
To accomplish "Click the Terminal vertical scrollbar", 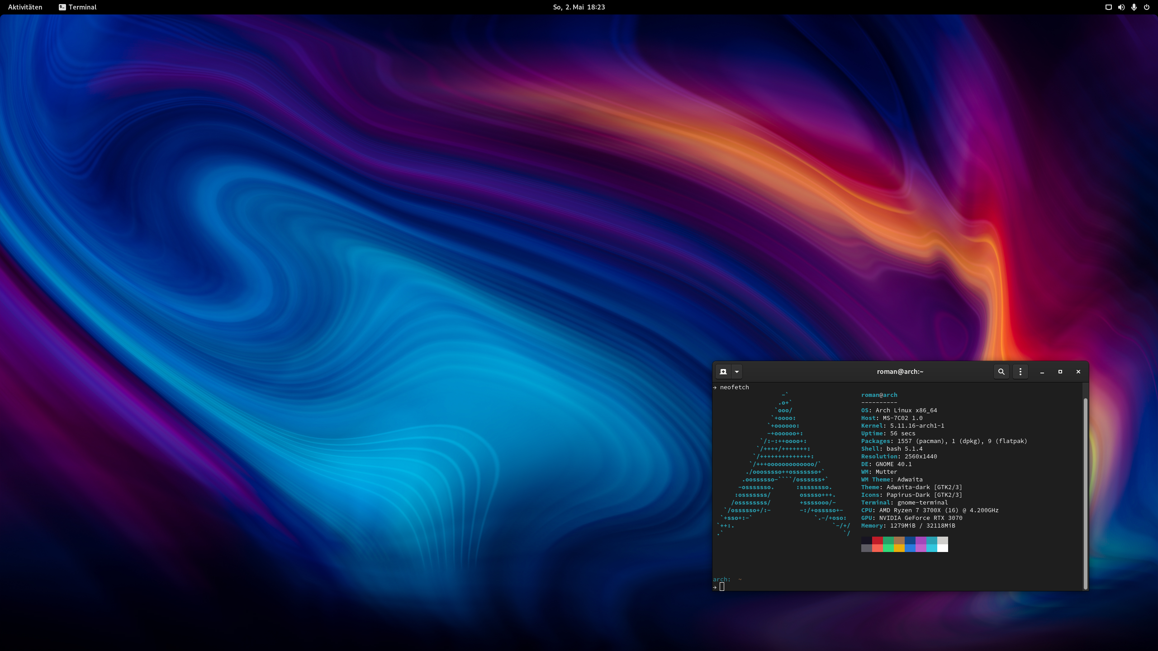I will point(1085,493).
